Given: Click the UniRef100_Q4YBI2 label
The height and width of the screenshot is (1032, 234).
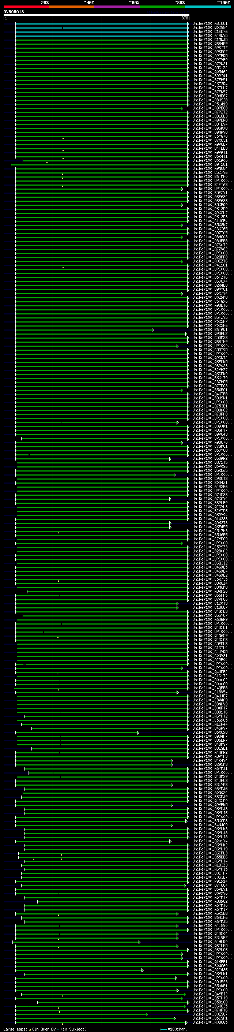Looking at the screenshot, I should 210,994.
